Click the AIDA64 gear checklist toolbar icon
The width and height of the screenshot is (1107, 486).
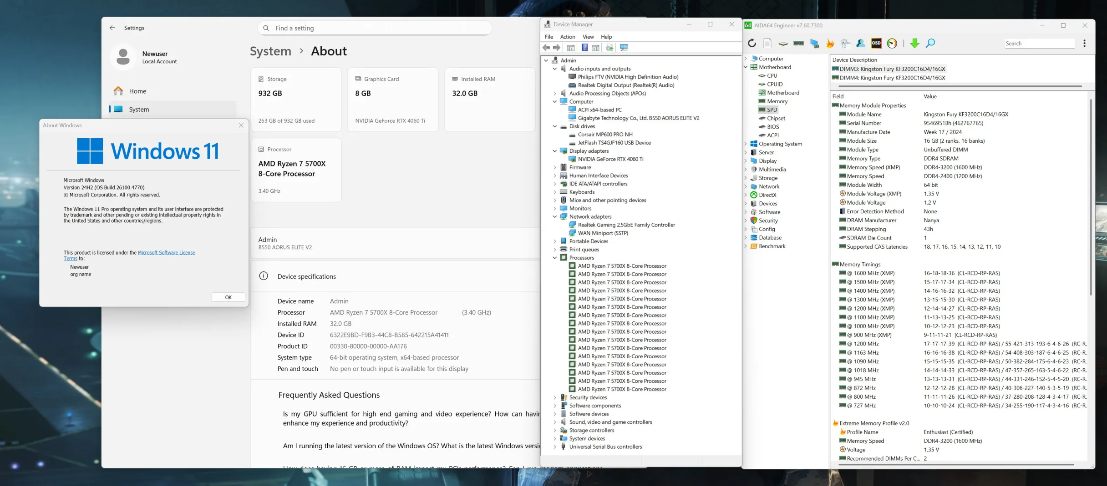(x=846, y=43)
